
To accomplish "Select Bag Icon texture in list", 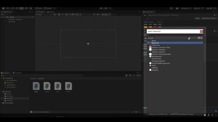I will [175, 43].
